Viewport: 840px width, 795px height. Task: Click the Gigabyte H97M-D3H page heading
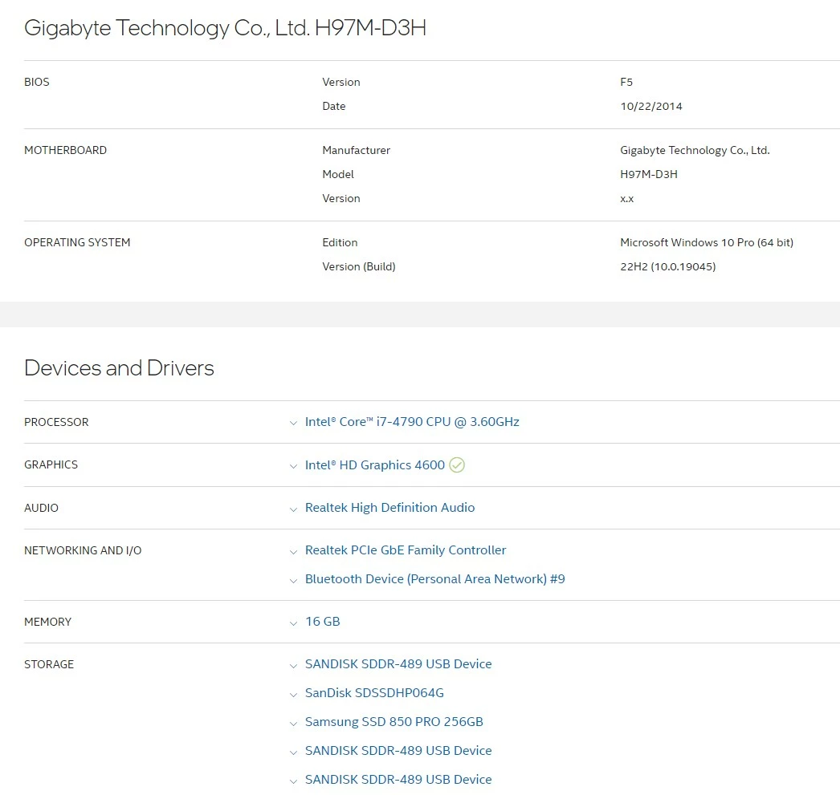pos(225,28)
